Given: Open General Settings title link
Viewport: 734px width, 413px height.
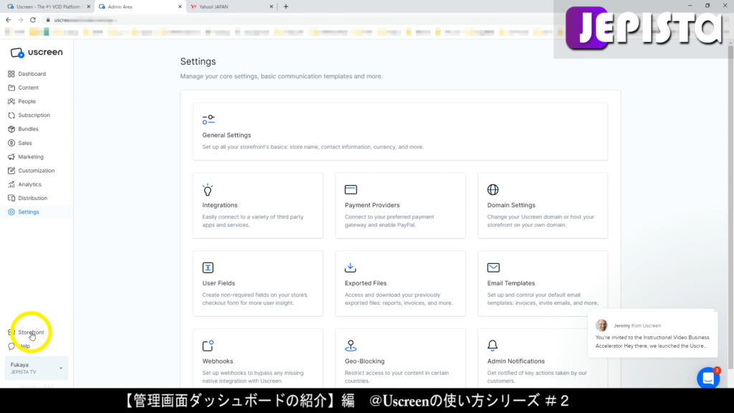Looking at the screenshot, I should pyautogui.click(x=227, y=136).
